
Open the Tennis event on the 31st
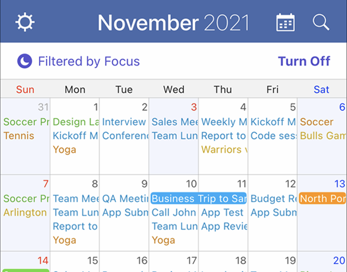[19, 135]
